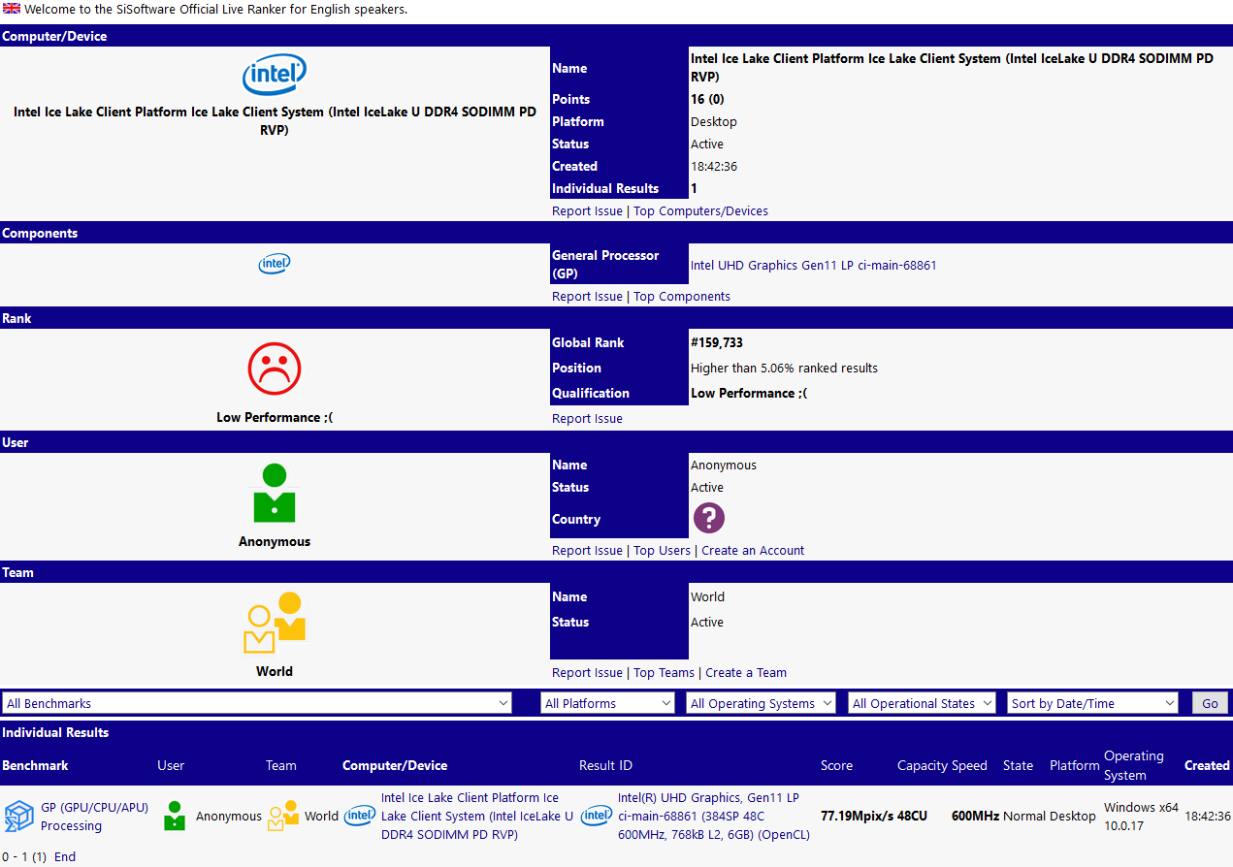
Task: Open the All Benchmarks dropdown
Action: (x=257, y=703)
